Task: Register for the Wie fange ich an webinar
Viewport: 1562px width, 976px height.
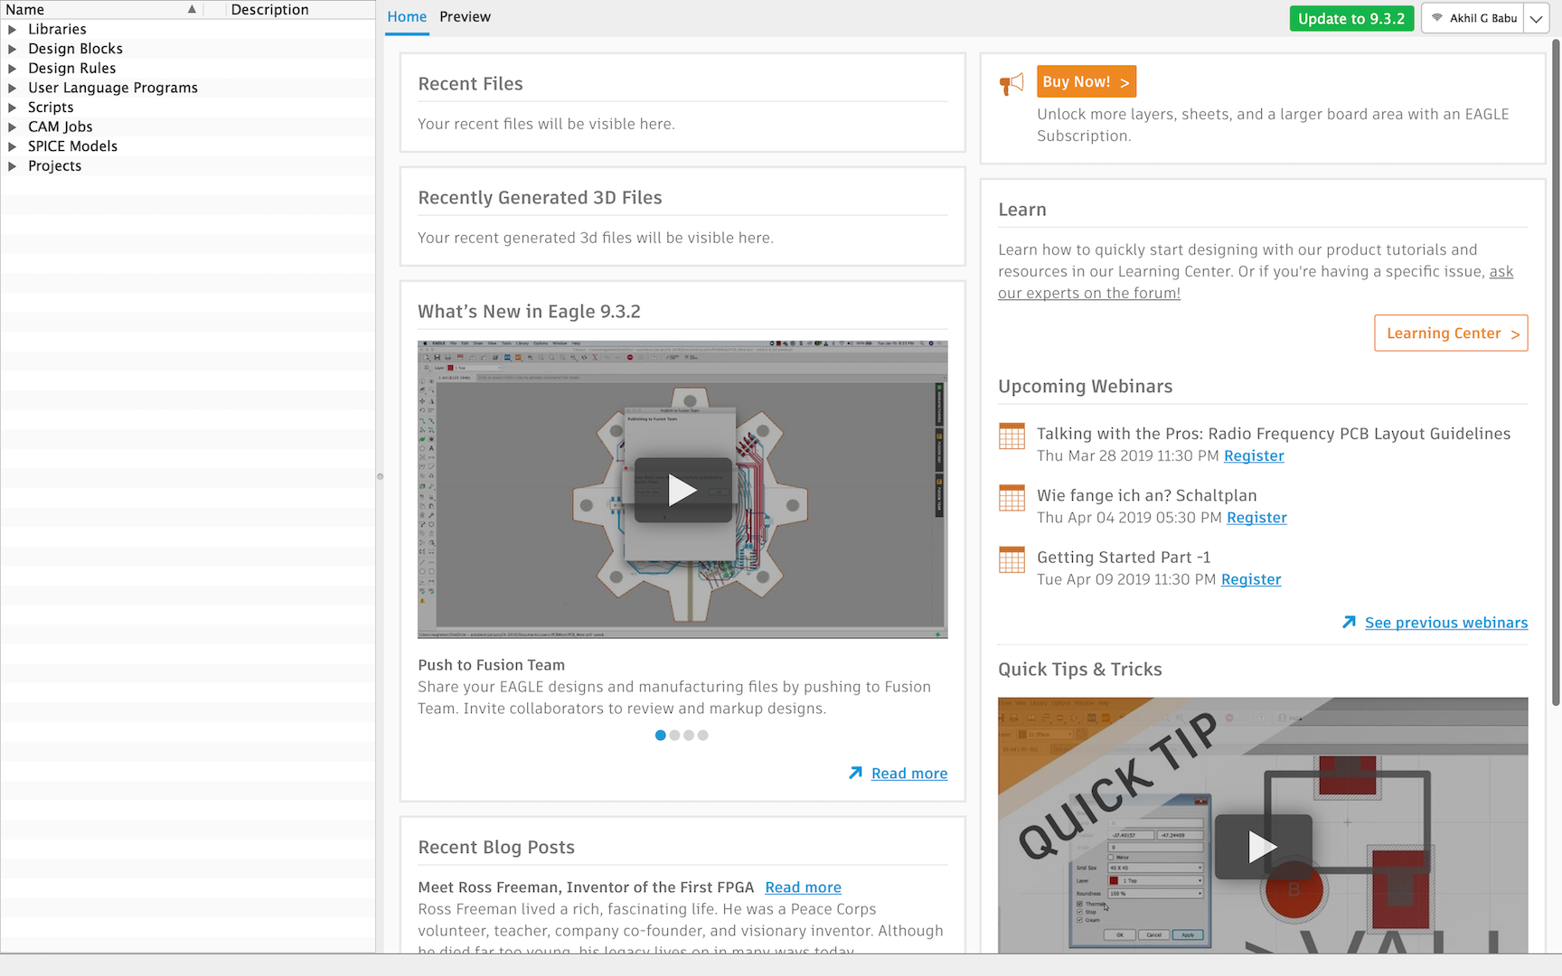Action: [1256, 518]
